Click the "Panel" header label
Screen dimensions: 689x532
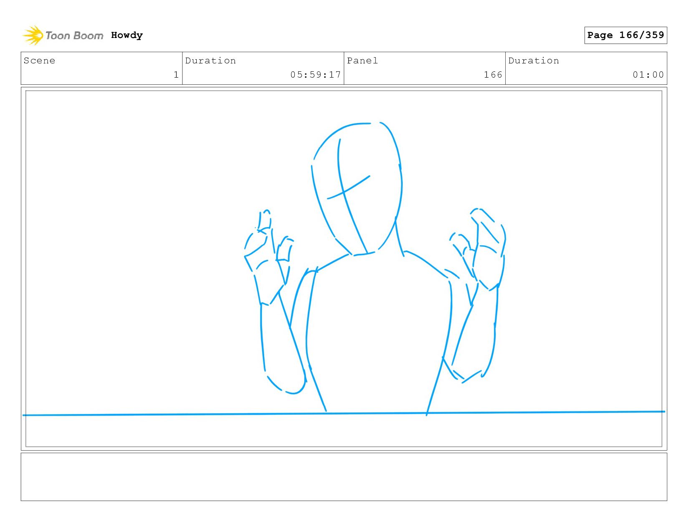[362, 61]
